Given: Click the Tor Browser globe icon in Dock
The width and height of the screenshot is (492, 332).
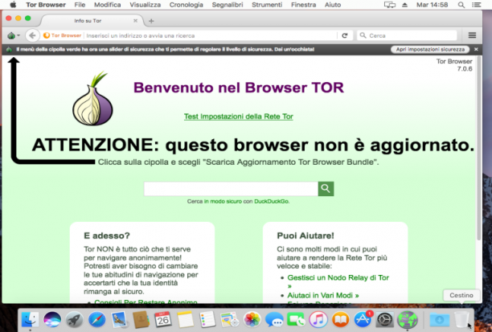Looking at the screenshot, I should tap(408, 320).
